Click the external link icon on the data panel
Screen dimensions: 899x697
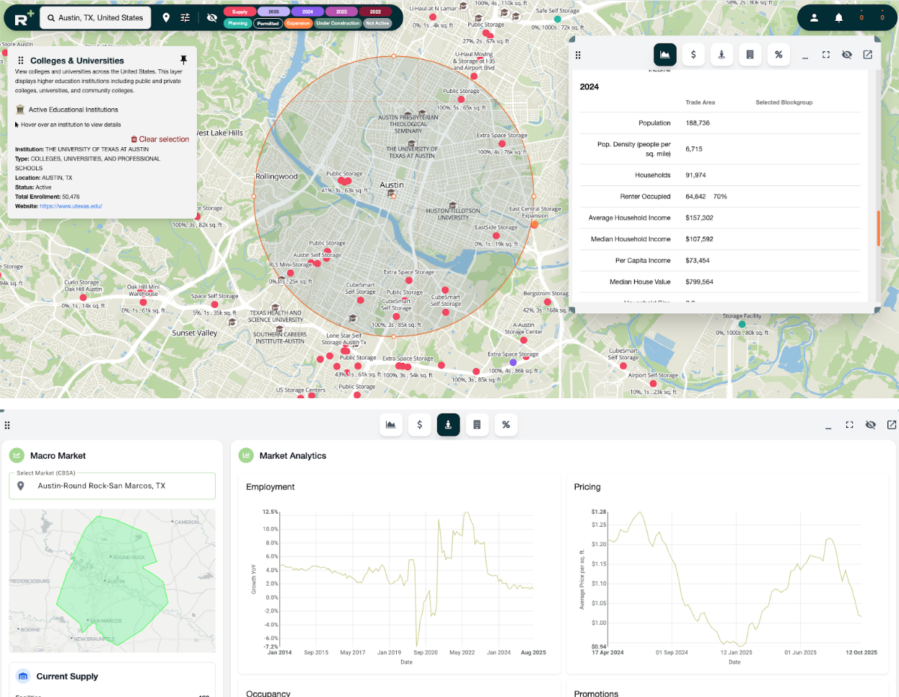tap(867, 54)
